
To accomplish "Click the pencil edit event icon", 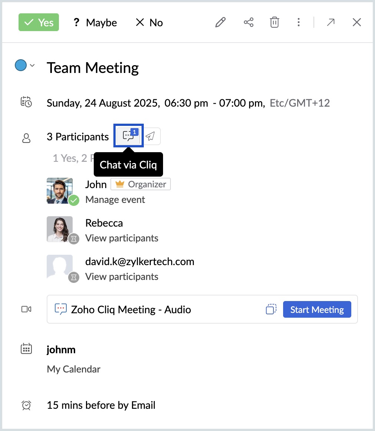I will pyautogui.click(x=220, y=23).
